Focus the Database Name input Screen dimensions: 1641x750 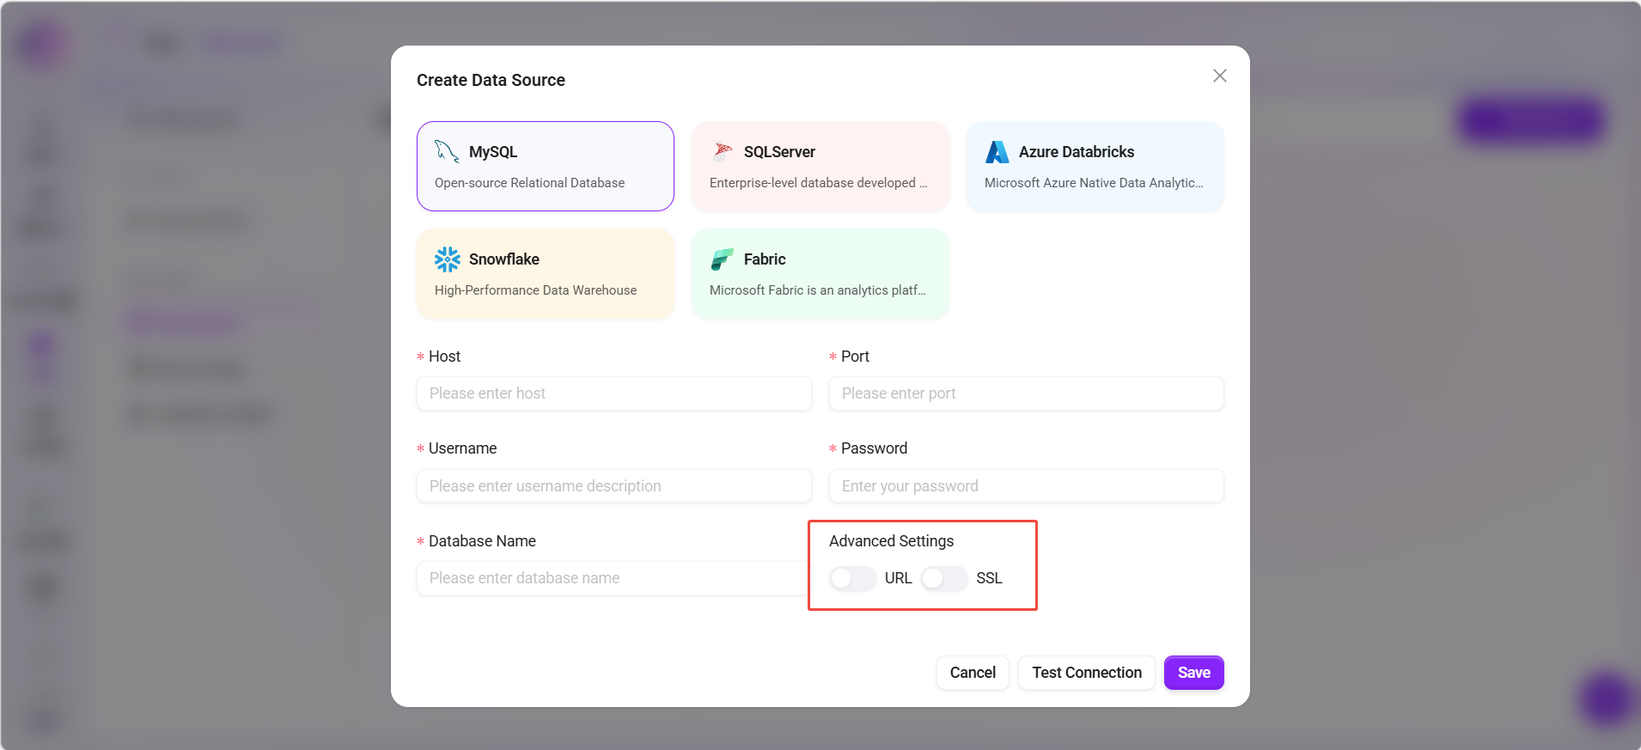(x=613, y=578)
